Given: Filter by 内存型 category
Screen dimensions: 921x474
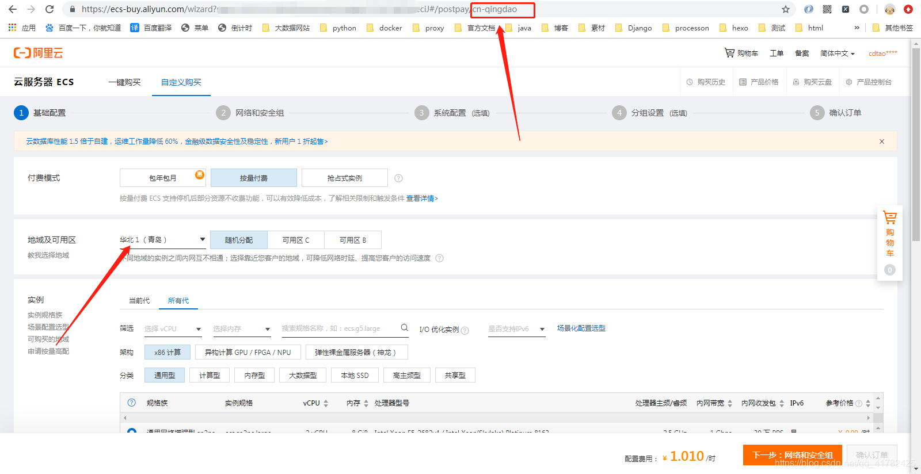Looking at the screenshot, I should [x=254, y=375].
